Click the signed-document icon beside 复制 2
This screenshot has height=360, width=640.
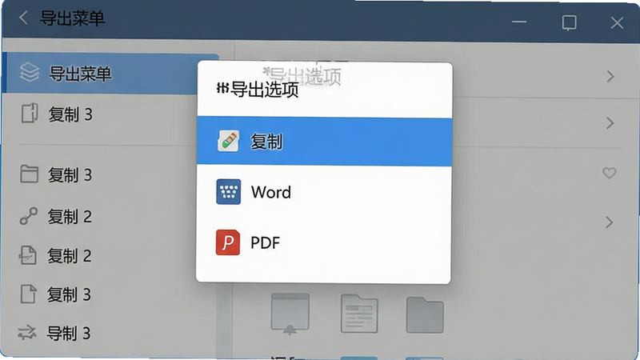pyautogui.click(x=28, y=255)
